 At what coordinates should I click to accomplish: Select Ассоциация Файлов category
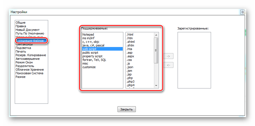click(x=30, y=41)
